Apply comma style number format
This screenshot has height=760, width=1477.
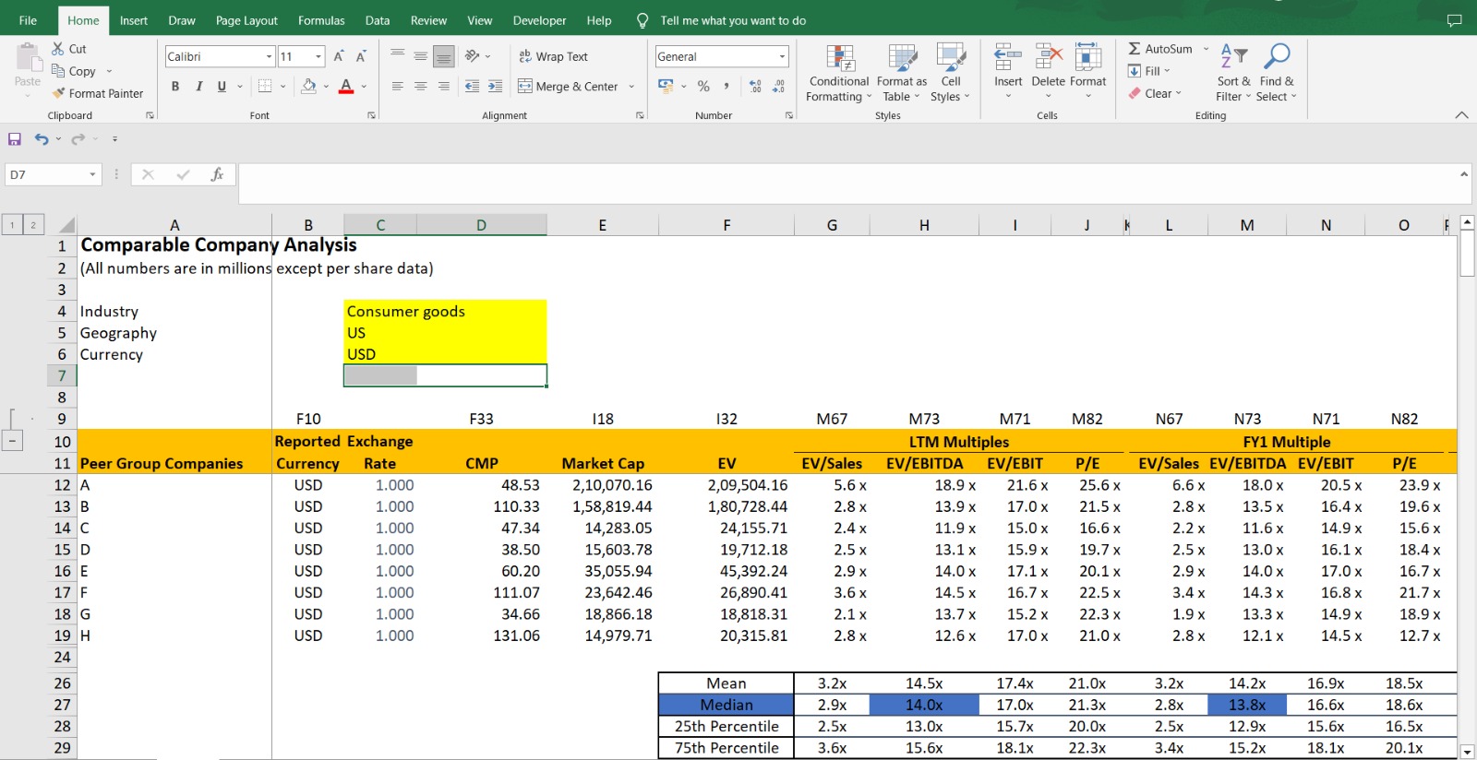(x=726, y=86)
